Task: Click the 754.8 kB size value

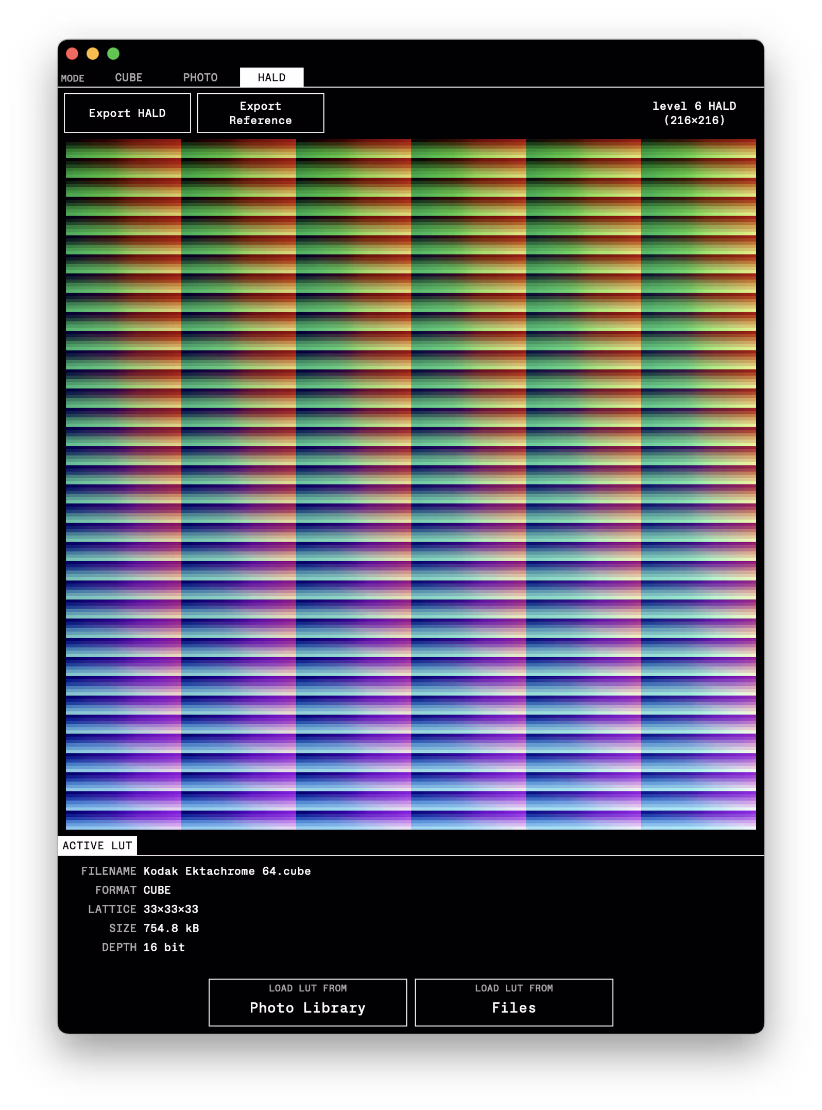Action: (171, 929)
